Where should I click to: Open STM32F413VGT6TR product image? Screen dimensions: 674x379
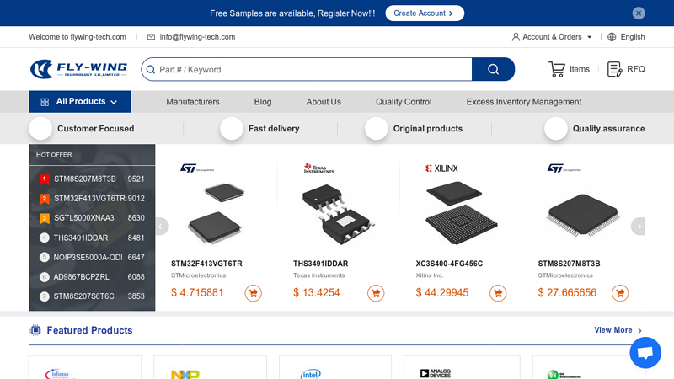pyautogui.click(x=215, y=214)
